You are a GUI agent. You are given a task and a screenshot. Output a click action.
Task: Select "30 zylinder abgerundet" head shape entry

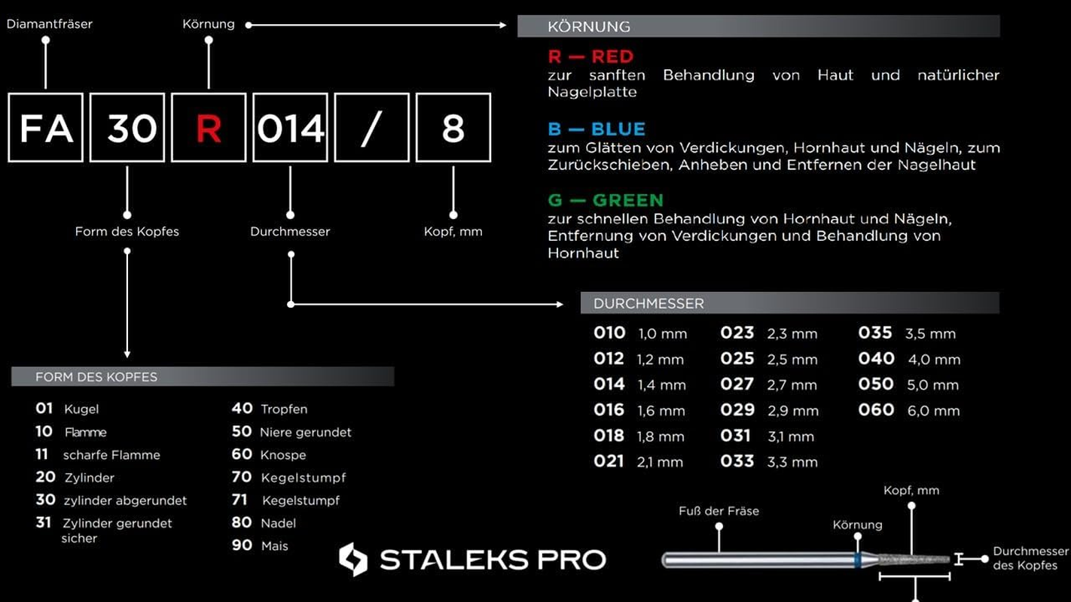(111, 500)
